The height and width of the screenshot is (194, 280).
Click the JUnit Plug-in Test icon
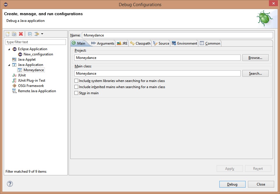click(x=14, y=81)
